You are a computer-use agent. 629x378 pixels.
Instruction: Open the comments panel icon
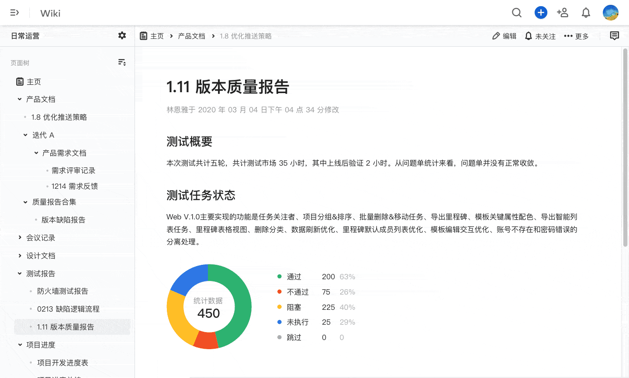click(614, 36)
